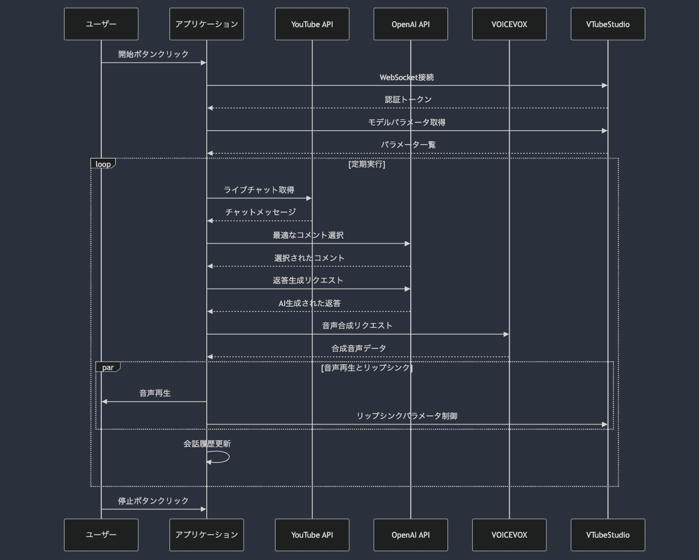Image resolution: width=699 pixels, height=560 pixels.
Task: Select the 合成音声データ return arrow
Action: click(x=358, y=348)
